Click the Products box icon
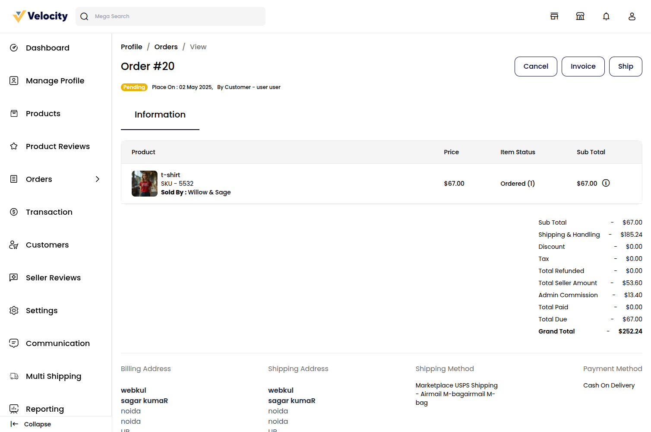Screen dimensions: 651x432 coord(14,114)
